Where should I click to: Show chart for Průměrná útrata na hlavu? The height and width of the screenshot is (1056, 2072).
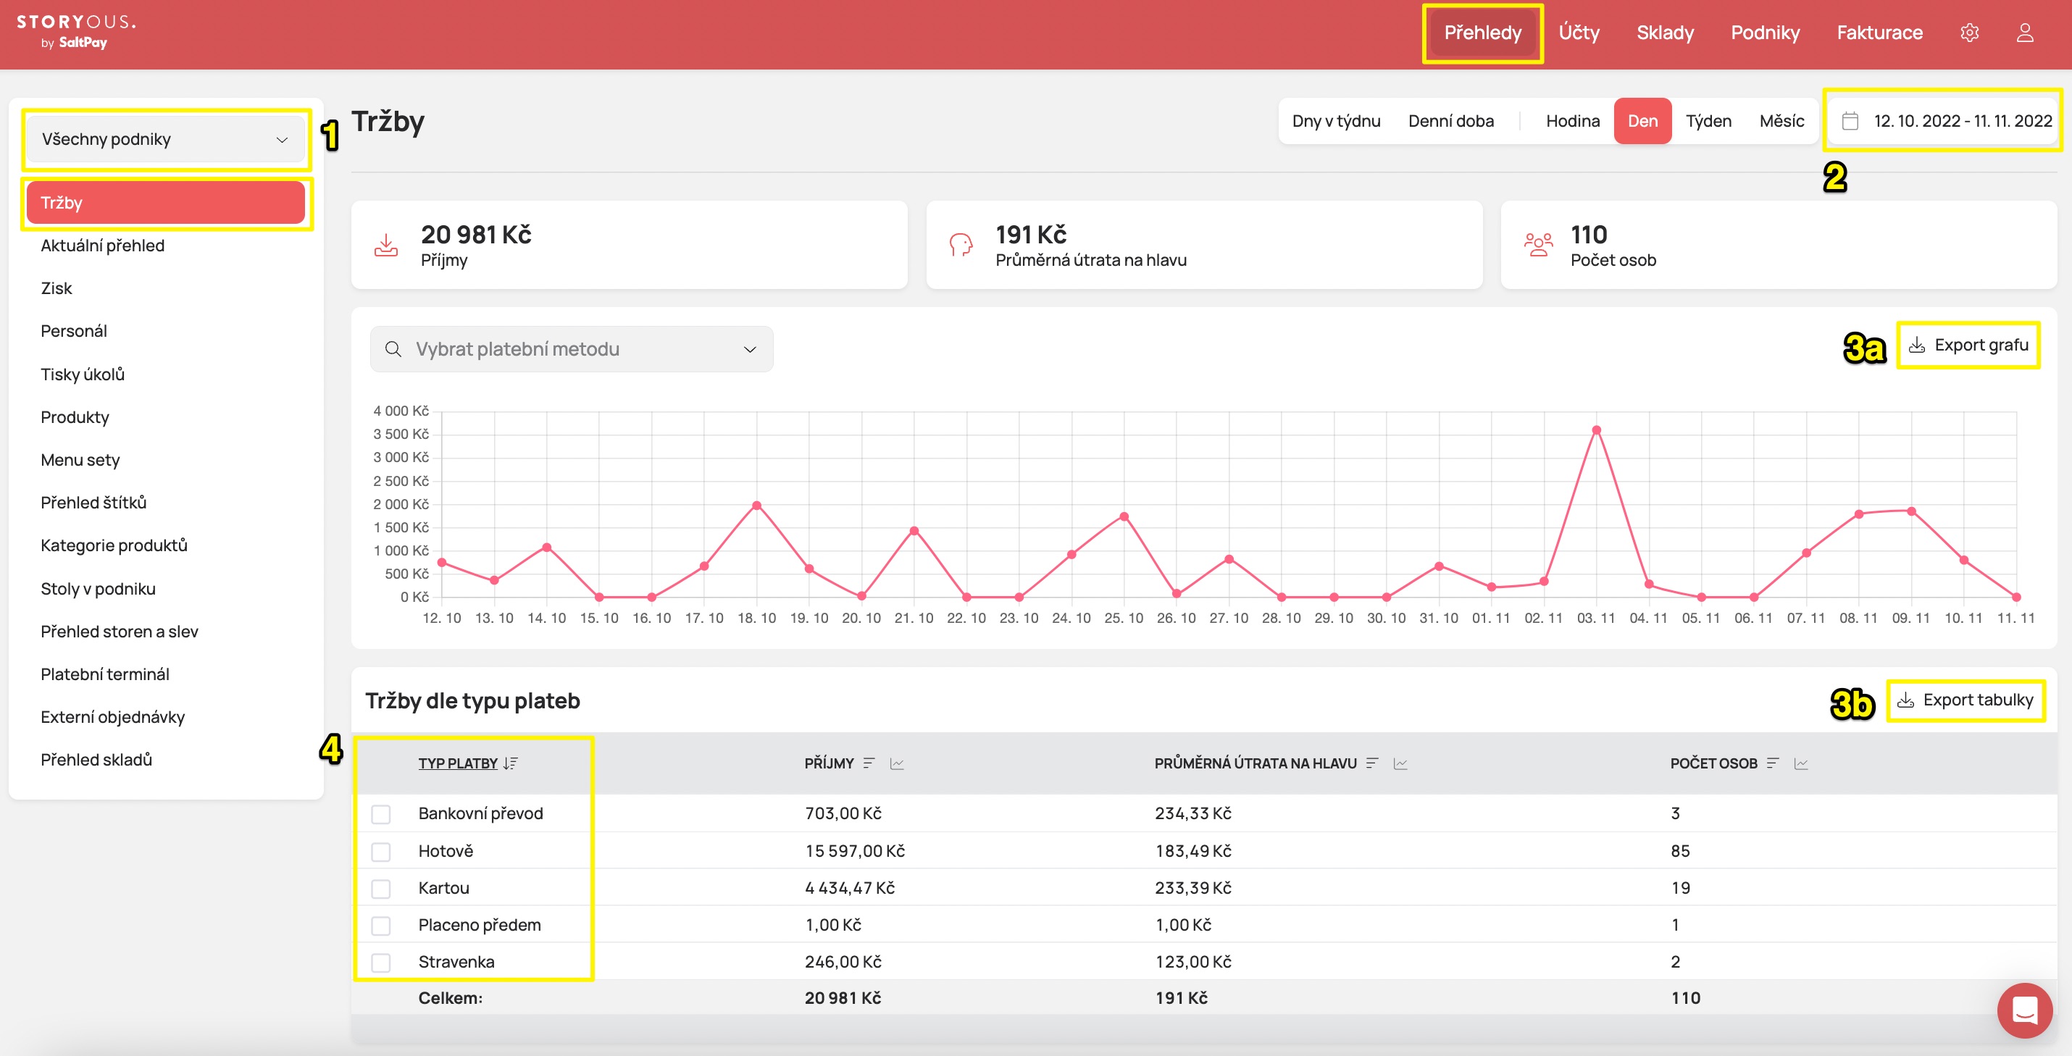click(x=1400, y=763)
